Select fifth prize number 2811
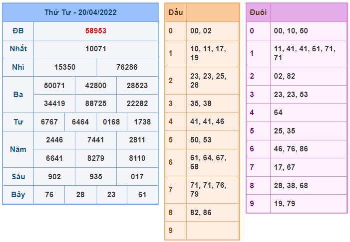 (x=137, y=140)
